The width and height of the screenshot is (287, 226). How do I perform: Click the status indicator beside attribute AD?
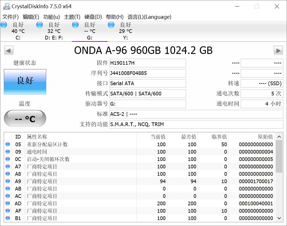click(x=8, y=204)
